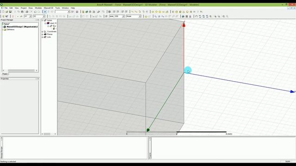Screen dimensions: 296x166
Task: Open the XY drawing plane dropdown
Action: [x=30, y=17]
